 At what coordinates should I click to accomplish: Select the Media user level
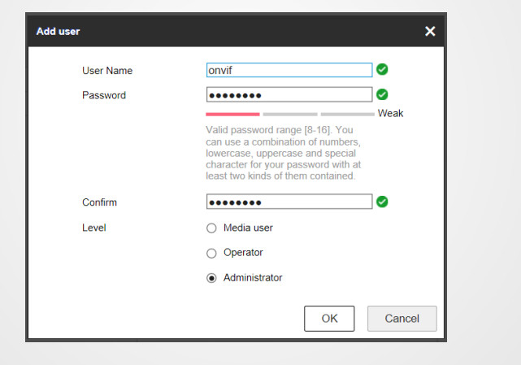212,228
